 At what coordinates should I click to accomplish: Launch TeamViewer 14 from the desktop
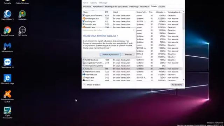coord(7,63)
